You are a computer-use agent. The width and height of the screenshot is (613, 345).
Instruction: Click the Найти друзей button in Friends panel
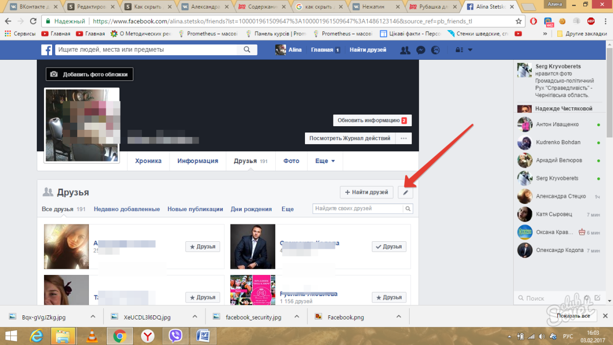367,192
